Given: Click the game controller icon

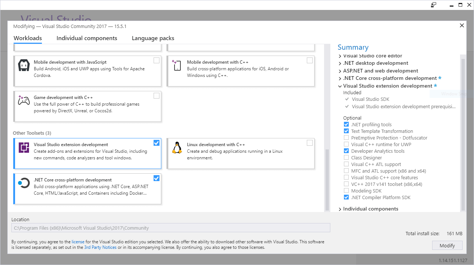Looking at the screenshot, I should point(24,100).
